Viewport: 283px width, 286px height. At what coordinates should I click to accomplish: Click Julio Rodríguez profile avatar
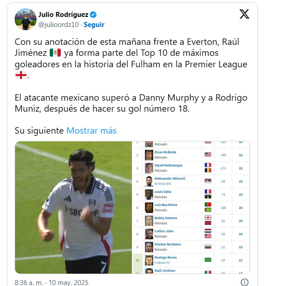click(26, 19)
